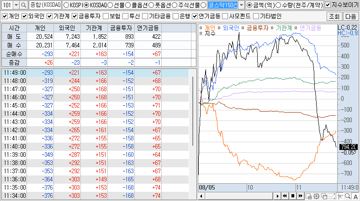Select the KOSPI radio button
This screenshot has height=201, width=360.
[66, 5]
